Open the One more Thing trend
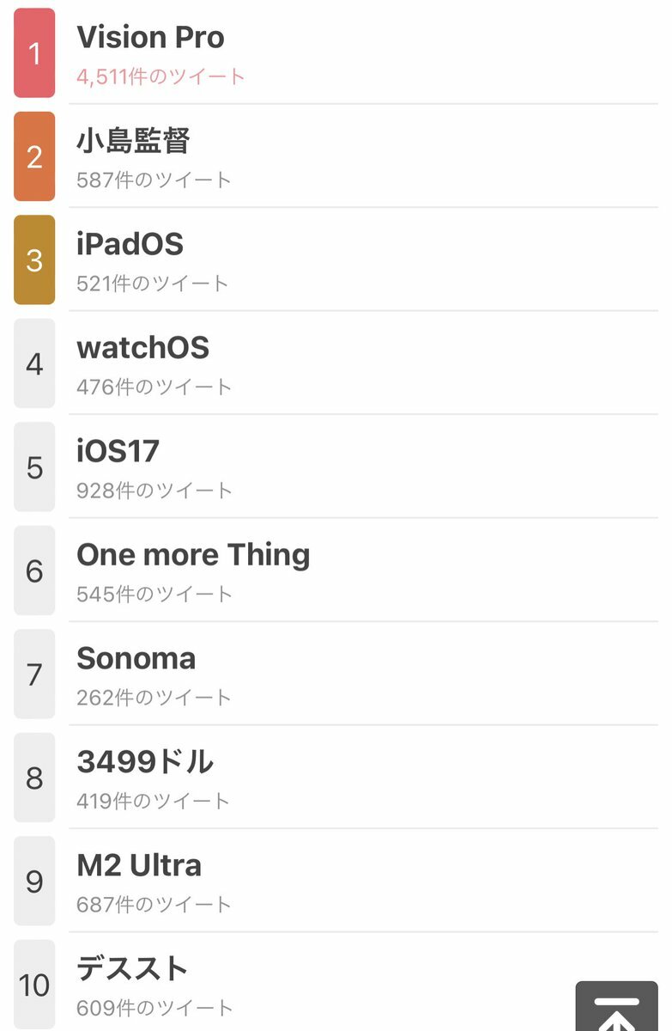The height and width of the screenshot is (1031, 672). pos(193,555)
